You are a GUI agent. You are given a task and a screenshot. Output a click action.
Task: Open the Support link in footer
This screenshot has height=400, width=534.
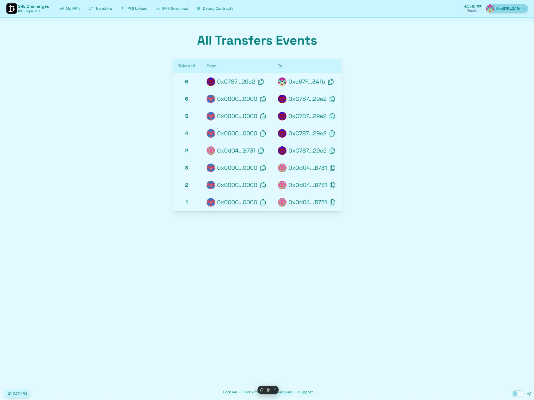(x=305, y=392)
